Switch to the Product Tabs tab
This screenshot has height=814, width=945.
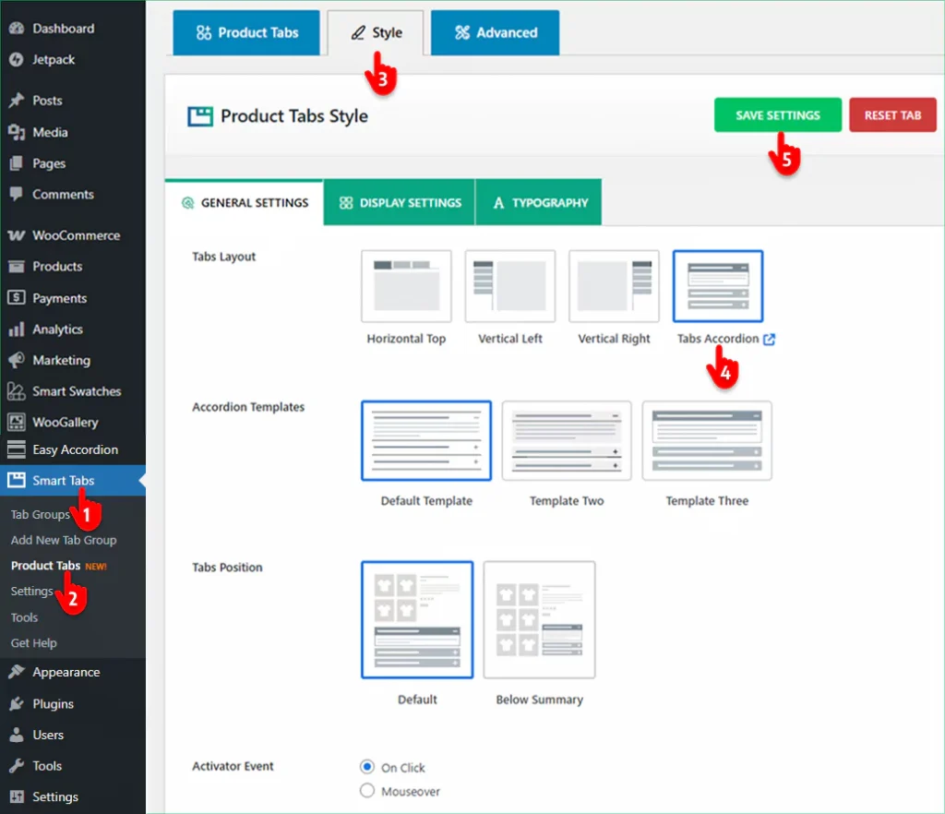click(246, 32)
